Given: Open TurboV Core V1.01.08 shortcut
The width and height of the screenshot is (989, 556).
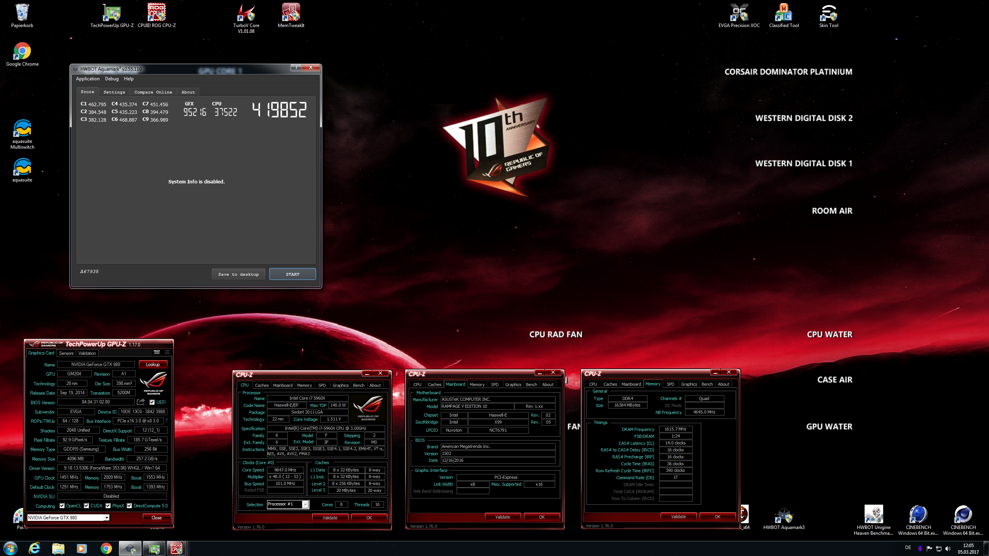Looking at the screenshot, I should [246, 18].
